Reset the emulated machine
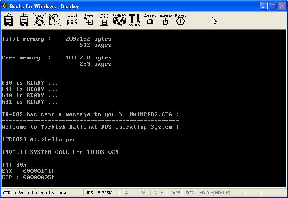The width and height of the screenshot is (288, 198). point(150,19)
